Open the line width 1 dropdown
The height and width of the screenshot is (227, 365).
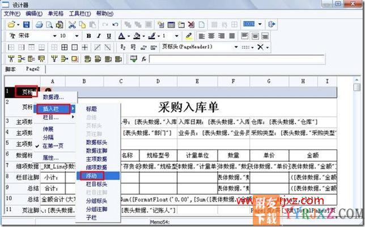click(177, 36)
